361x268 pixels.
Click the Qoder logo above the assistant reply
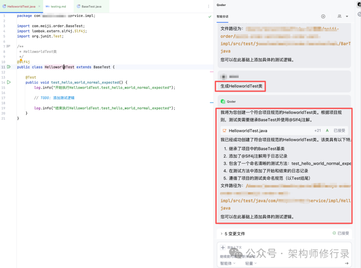223,102
